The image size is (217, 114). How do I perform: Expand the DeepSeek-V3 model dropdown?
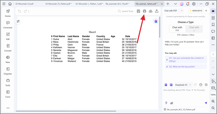click(x=183, y=85)
